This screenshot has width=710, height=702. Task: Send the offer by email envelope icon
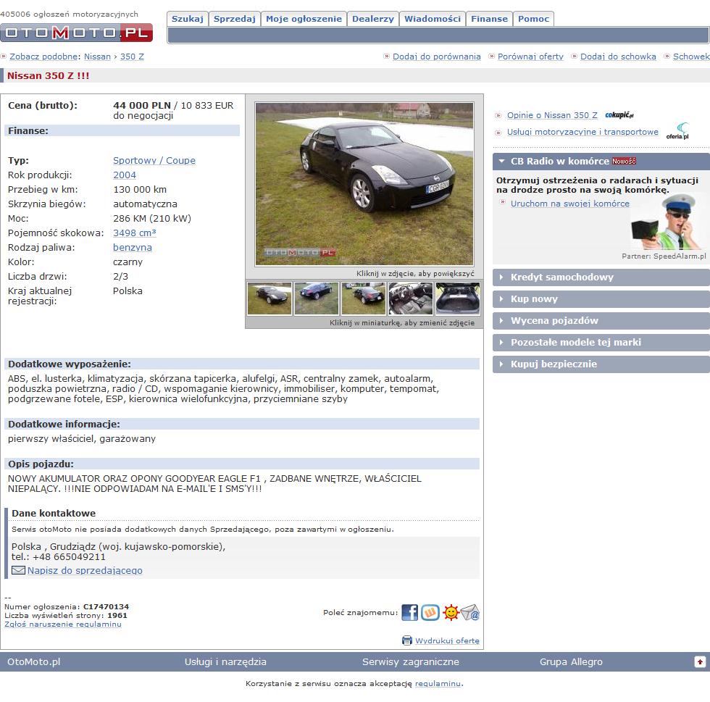[x=470, y=612]
